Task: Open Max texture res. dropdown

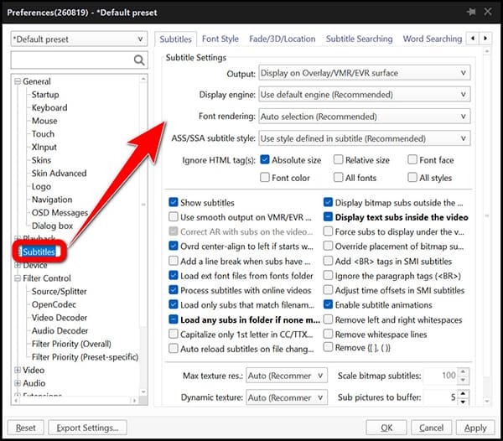Action: [287, 376]
